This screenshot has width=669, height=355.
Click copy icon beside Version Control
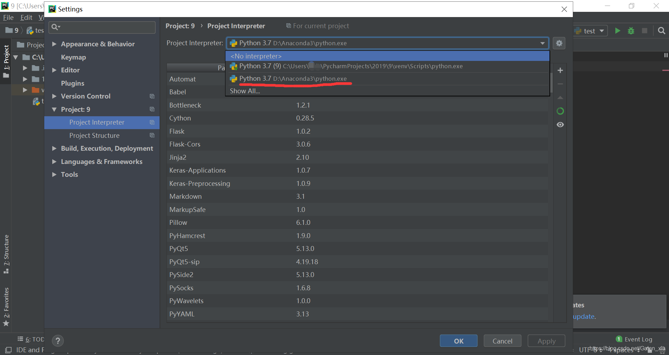pos(152,96)
